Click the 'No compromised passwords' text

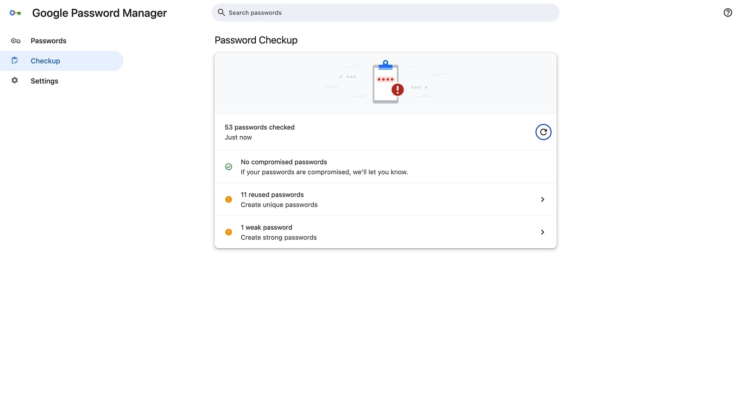pyautogui.click(x=284, y=162)
